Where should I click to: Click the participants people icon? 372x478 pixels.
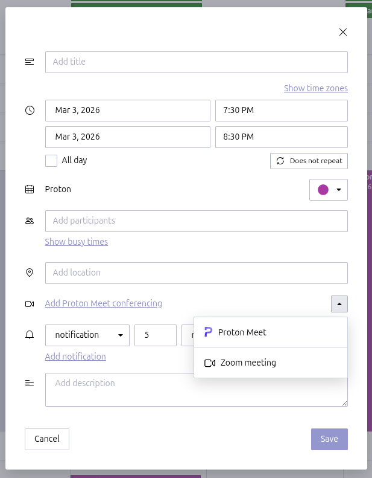pos(30,221)
